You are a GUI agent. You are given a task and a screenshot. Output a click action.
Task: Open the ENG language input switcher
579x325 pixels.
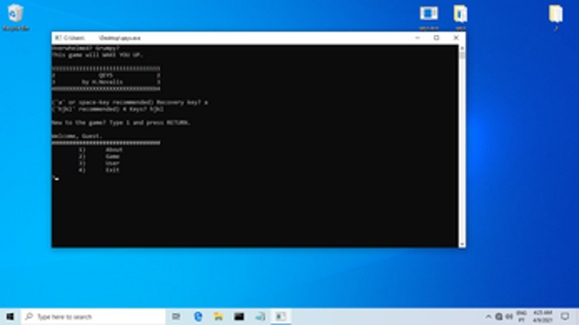click(521, 317)
